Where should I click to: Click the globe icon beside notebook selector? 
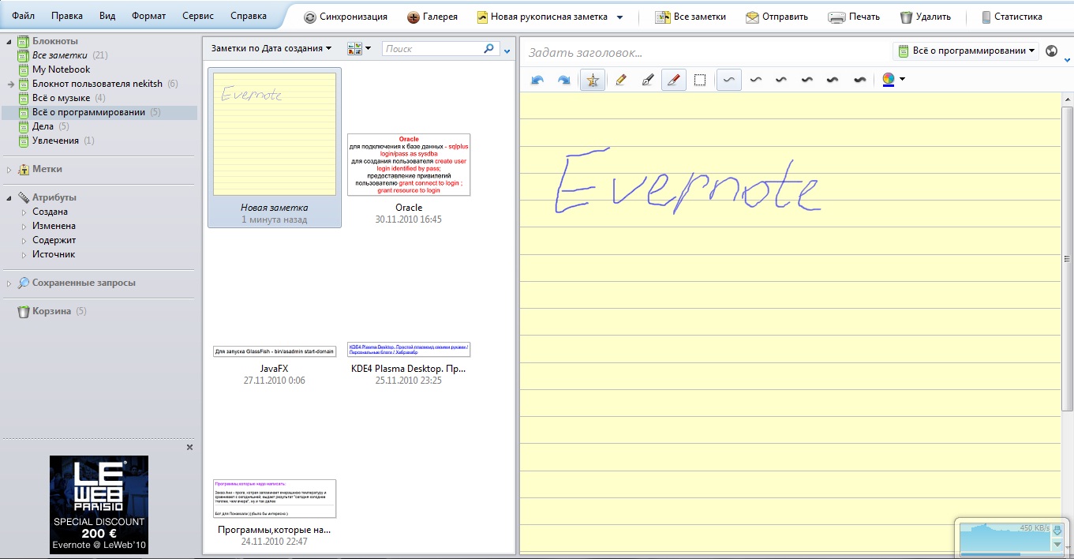[1051, 51]
